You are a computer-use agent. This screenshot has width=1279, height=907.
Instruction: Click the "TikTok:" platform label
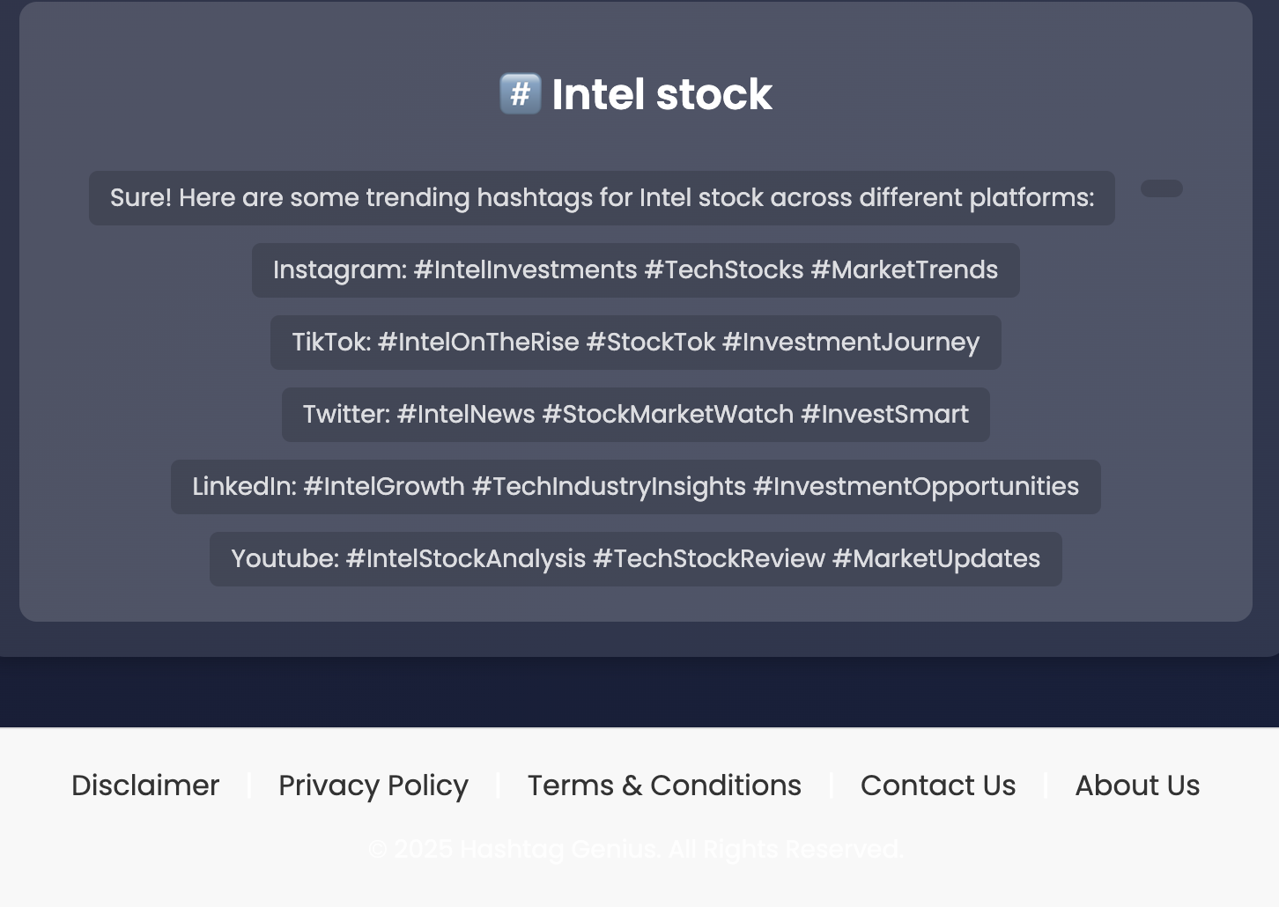click(x=331, y=343)
